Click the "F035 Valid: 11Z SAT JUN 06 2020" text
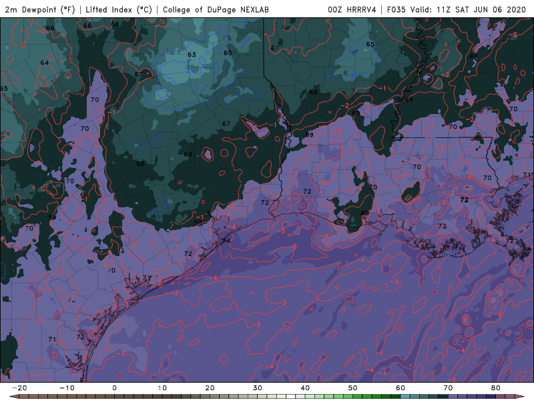 click(457, 9)
